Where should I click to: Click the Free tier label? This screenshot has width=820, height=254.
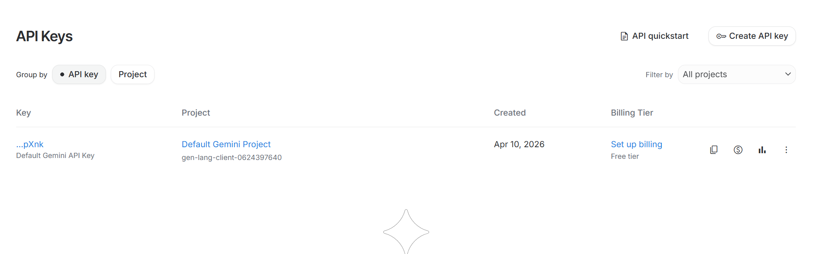coord(625,156)
